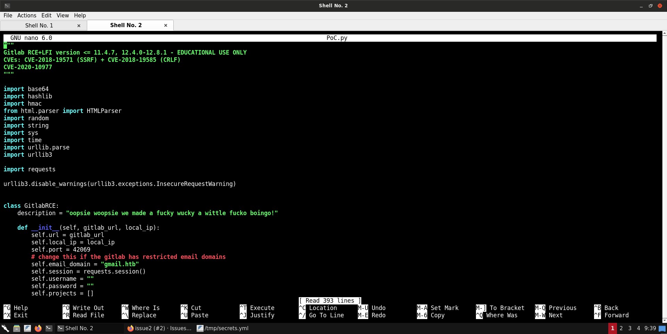Click the GNU nano 6.0 version text
This screenshot has width=667, height=334.
pos(31,38)
